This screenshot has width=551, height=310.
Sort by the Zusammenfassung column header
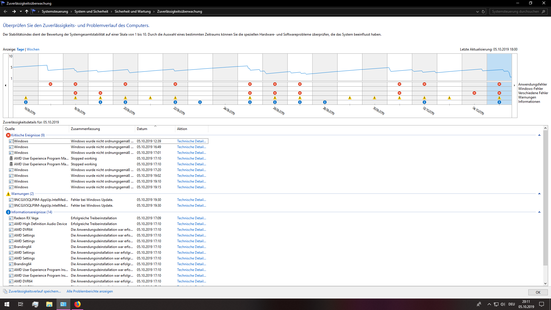(102, 129)
